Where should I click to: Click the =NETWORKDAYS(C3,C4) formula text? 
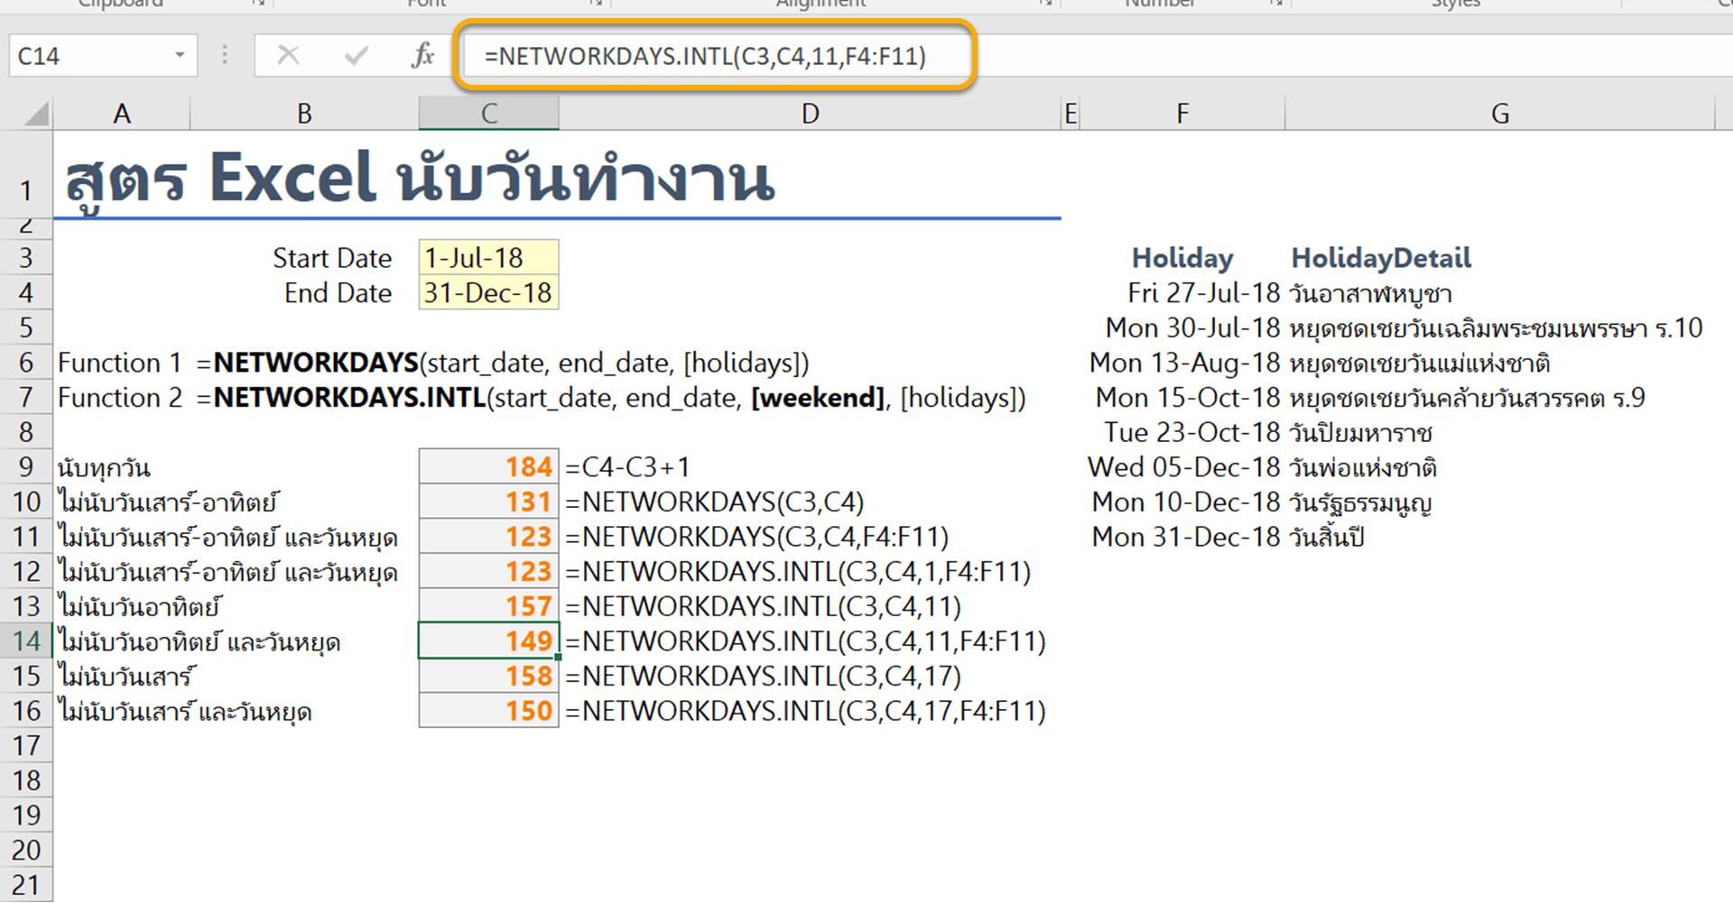tap(715, 502)
